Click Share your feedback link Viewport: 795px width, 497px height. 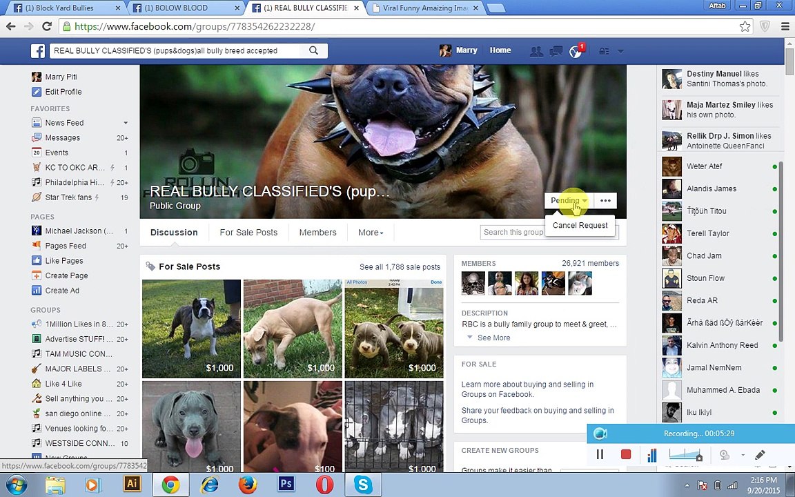pos(538,416)
